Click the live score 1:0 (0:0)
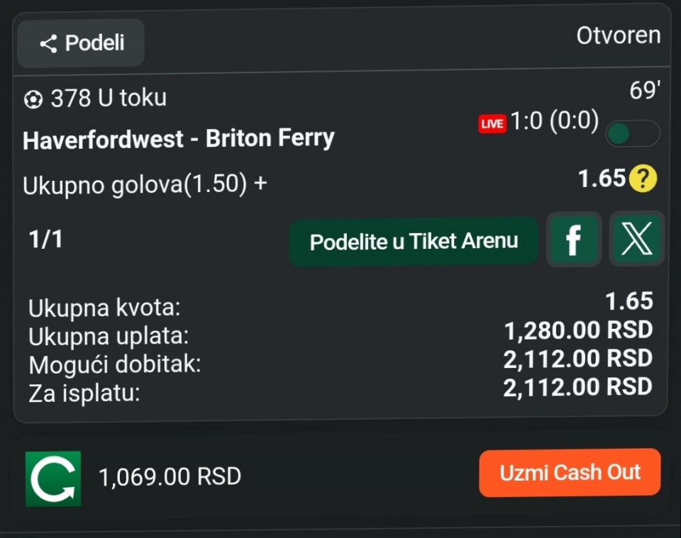This screenshot has height=538, width=681. [554, 121]
